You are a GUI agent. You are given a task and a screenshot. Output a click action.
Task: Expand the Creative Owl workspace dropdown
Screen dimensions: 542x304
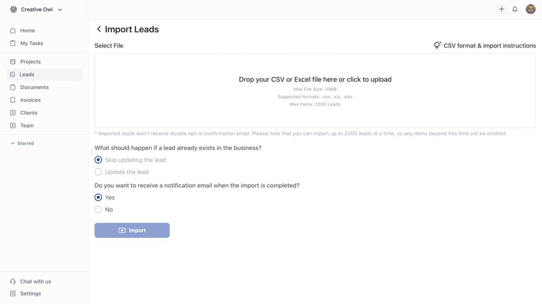[59, 10]
